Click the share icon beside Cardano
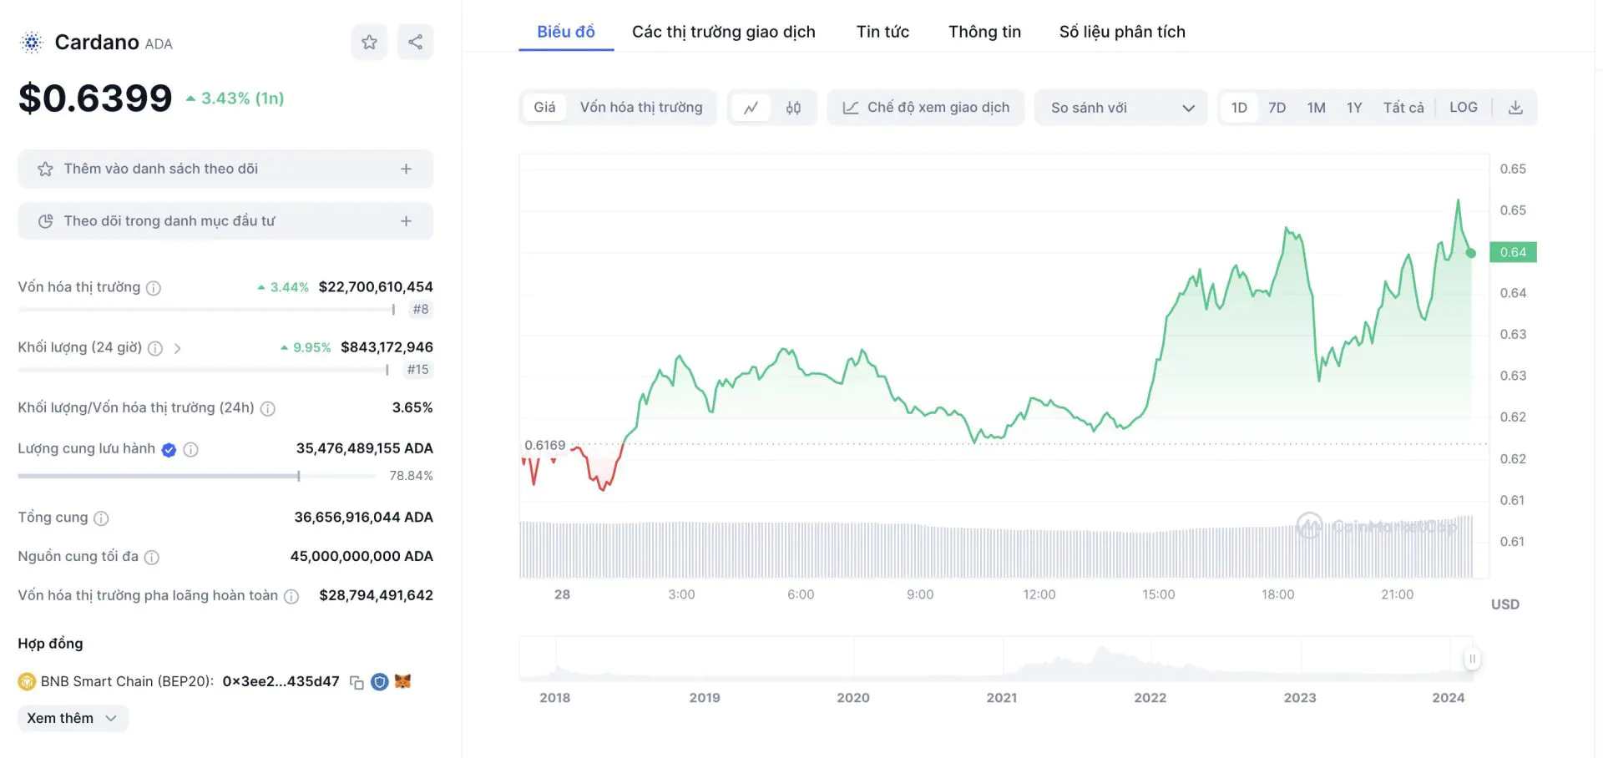 (x=415, y=42)
